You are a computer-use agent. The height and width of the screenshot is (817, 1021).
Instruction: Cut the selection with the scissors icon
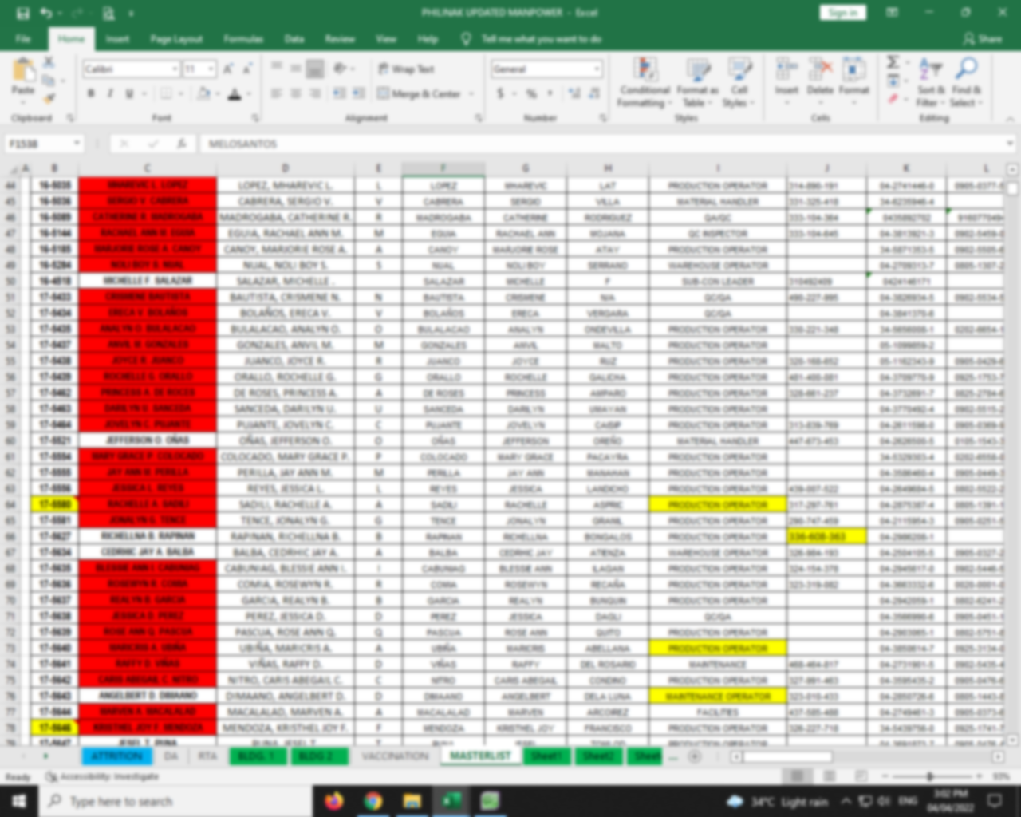pyautogui.click(x=49, y=62)
